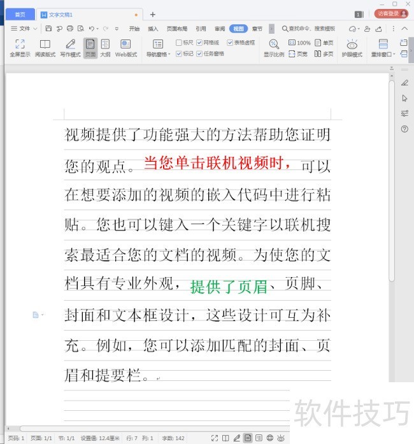The width and height of the screenshot is (414, 444).
Task: Open 显示比例 zoom ratio dialog
Action: pos(274,48)
